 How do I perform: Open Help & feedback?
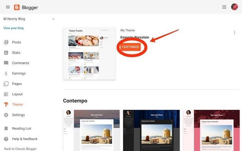click(x=25, y=139)
